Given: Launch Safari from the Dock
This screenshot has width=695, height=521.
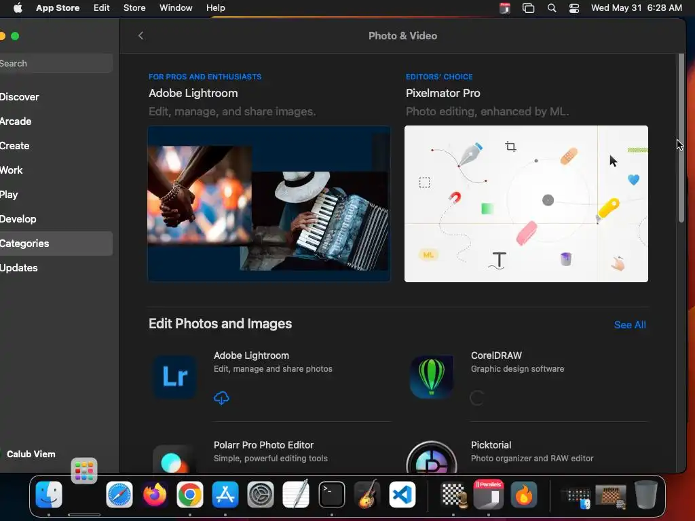Looking at the screenshot, I should pyautogui.click(x=119, y=495).
